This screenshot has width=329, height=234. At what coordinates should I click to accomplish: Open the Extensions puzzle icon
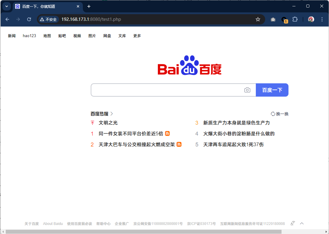295,19
